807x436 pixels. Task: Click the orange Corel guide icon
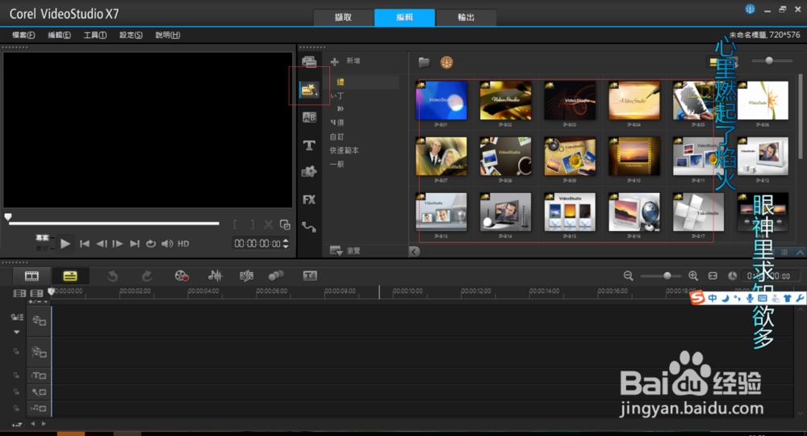pos(446,62)
